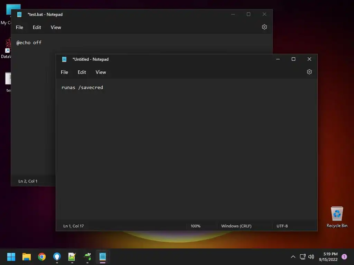Open settings gear in test.bat Notepad

point(264,27)
